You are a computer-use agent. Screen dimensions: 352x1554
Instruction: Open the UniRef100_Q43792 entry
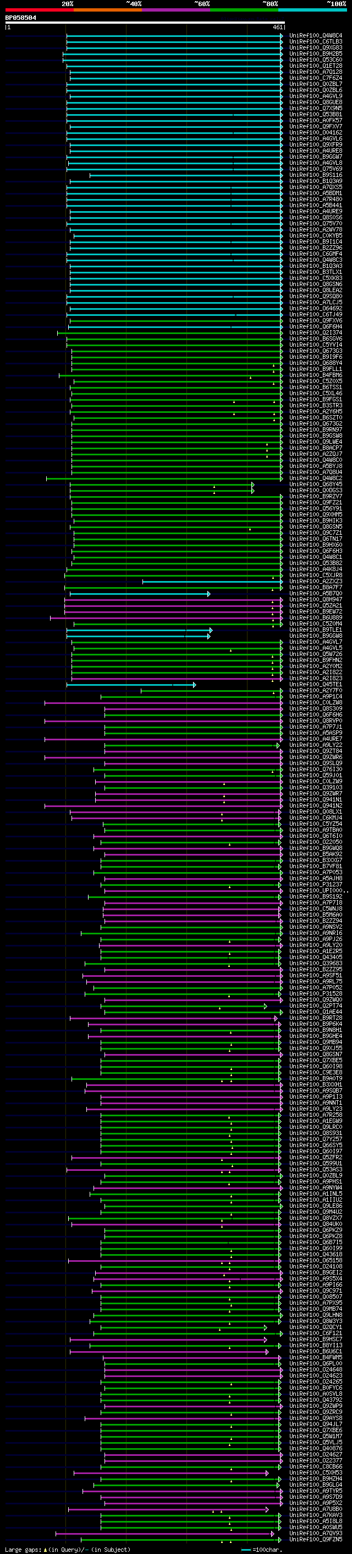(x=315, y=1400)
